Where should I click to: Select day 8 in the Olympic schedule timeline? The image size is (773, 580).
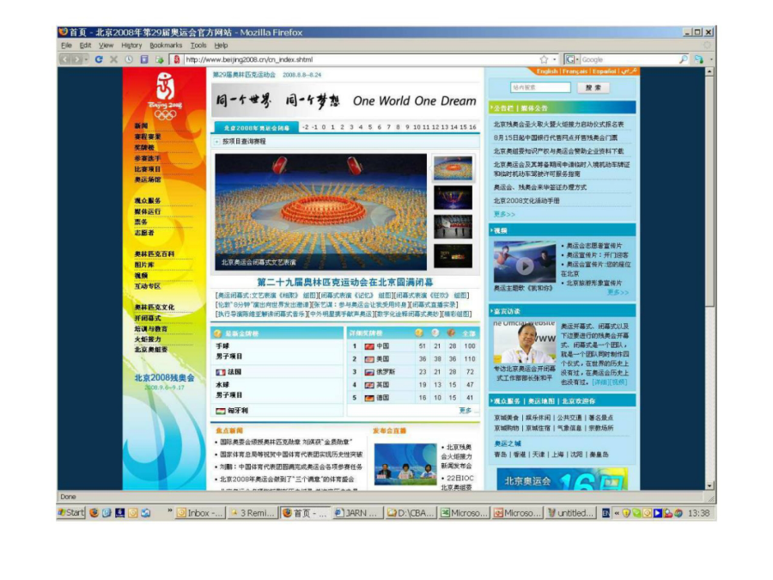click(x=398, y=127)
